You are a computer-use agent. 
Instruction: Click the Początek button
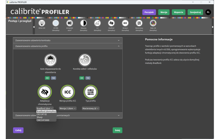pos(149,12)
